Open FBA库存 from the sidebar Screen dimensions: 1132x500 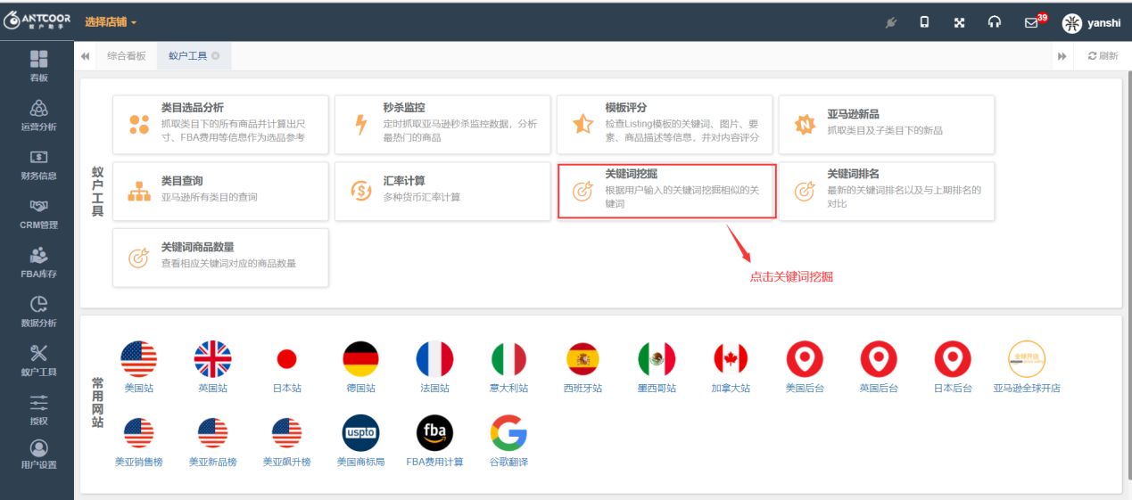point(38,262)
